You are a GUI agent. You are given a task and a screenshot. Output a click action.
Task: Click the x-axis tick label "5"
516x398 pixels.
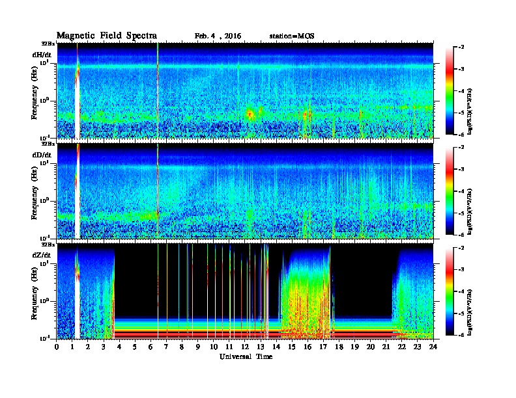click(135, 347)
